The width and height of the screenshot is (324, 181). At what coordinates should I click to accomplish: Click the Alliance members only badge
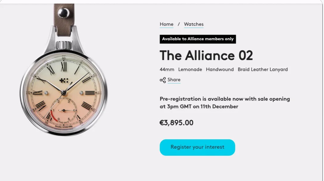[198, 39]
